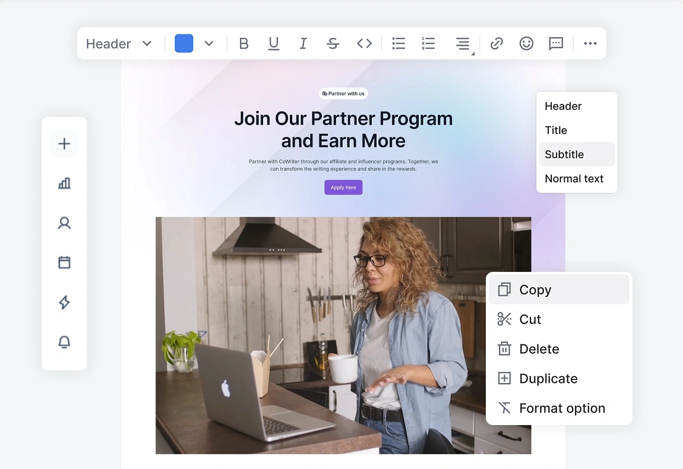683x469 pixels.
Task: Create a numbered list
Action: pyautogui.click(x=428, y=43)
